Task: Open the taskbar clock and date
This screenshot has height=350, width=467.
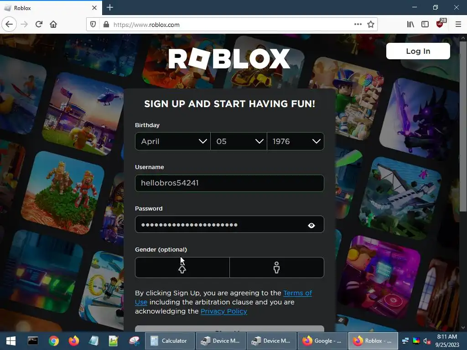Action: [447, 341]
